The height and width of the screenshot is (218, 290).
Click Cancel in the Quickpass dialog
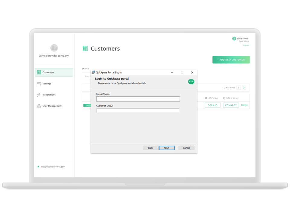[186, 148]
